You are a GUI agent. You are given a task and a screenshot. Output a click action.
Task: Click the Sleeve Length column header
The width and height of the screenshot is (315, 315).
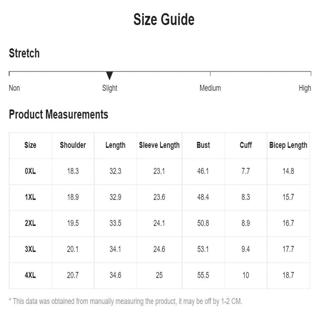pyautogui.click(x=159, y=145)
